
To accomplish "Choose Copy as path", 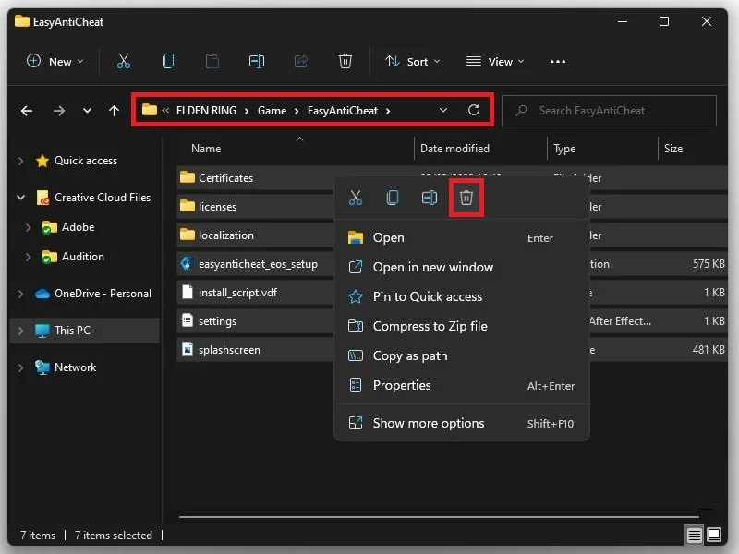I will [x=461, y=355].
